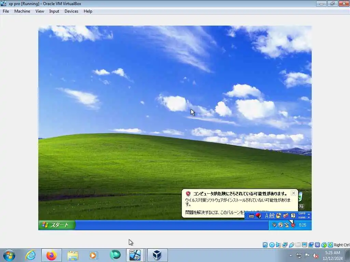Click the CPU virtualization 'V' chip indicator
350x262 pixels.
tap(318, 245)
